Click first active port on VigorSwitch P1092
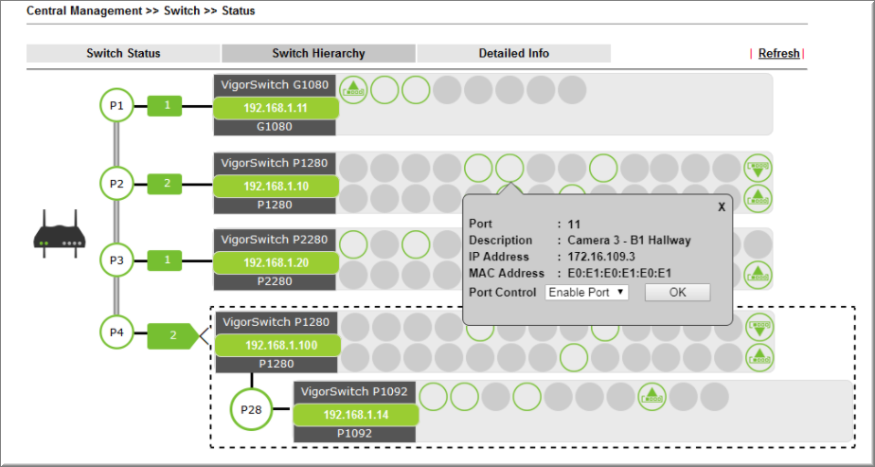The image size is (875, 467). coord(433,397)
